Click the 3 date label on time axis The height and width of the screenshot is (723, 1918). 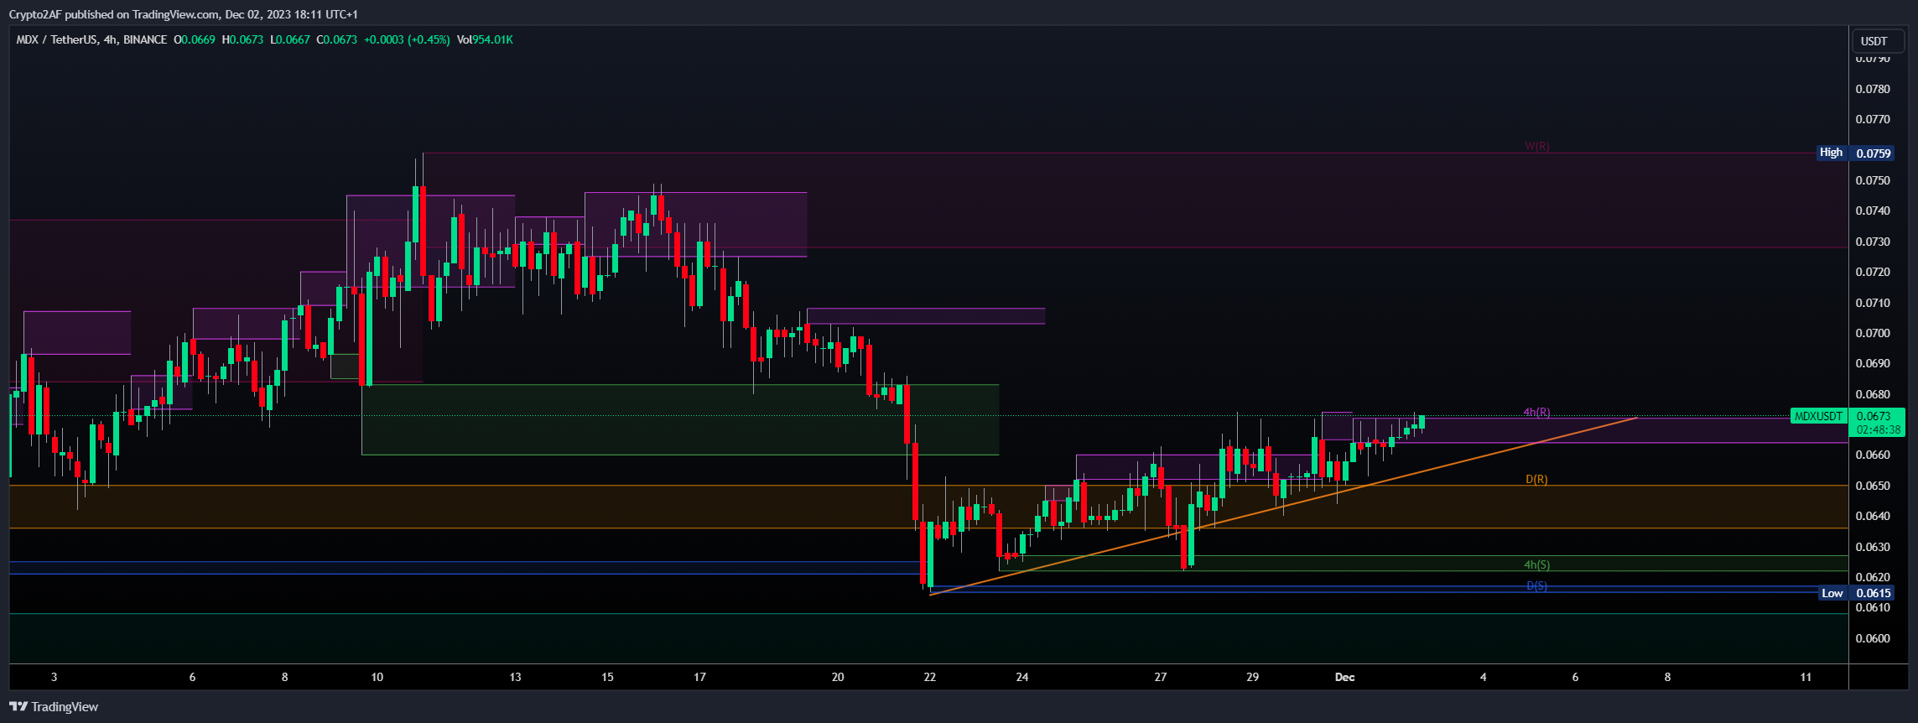[55, 677]
